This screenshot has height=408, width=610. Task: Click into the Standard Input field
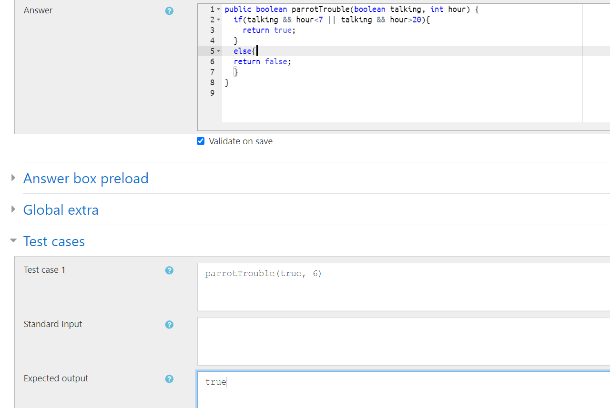pyautogui.click(x=404, y=341)
